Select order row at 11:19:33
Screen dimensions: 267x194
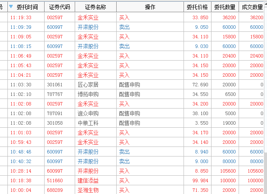[132, 17]
